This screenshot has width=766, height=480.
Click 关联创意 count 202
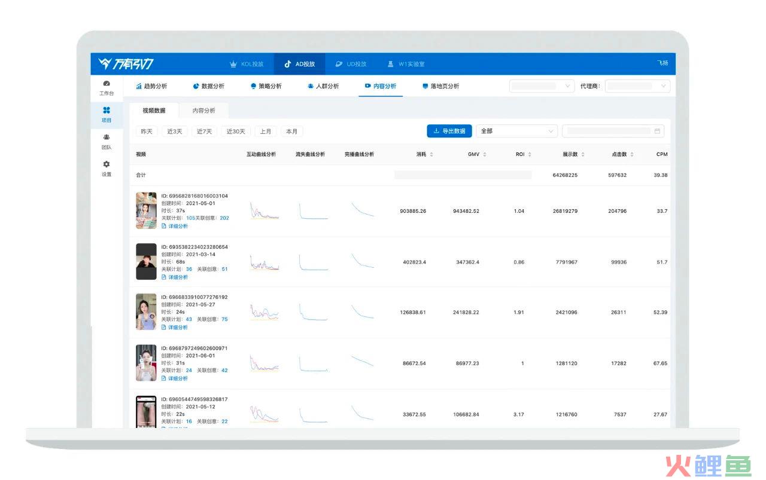(224, 218)
